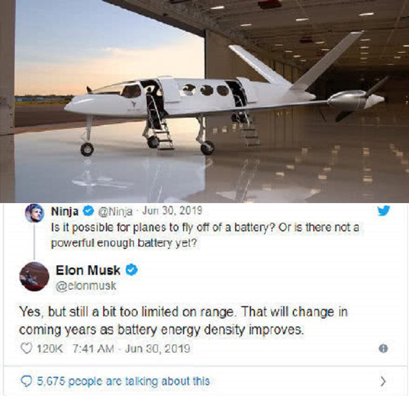Click the tweet info circle icon
The width and height of the screenshot is (409, 396).
pos(383,347)
